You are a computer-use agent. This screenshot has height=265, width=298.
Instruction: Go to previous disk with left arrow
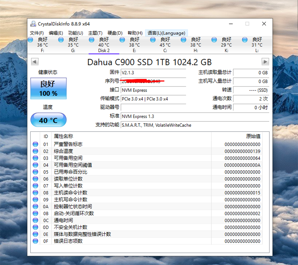(x=35, y=62)
